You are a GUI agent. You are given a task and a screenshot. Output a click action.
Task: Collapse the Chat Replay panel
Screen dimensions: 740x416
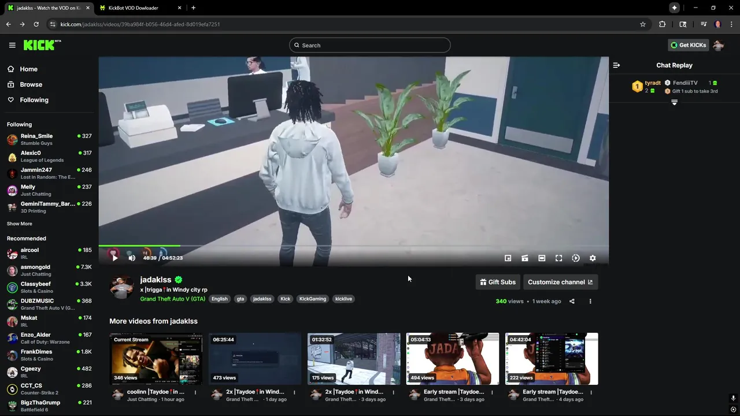[x=616, y=65]
